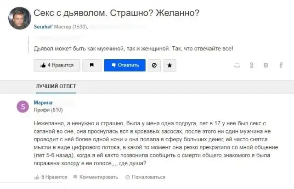Click the star favorite icon
The width and height of the screenshot is (294, 189).
pos(169,65)
